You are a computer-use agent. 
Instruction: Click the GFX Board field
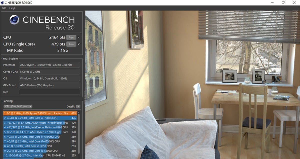tap(49, 85)
